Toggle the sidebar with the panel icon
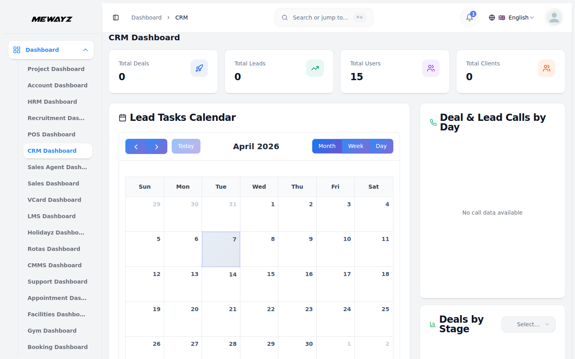The width and height of the screenshot is (575, 359). tap(116, 18)
